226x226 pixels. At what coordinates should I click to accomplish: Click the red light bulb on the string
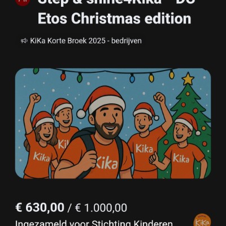point(63,76)
